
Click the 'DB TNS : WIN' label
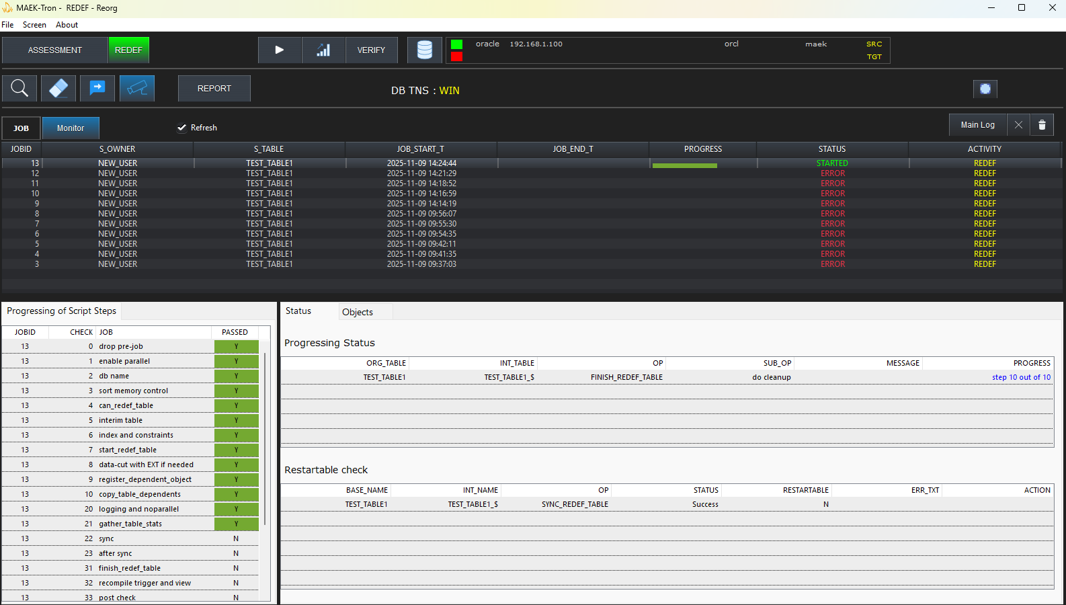click(x=425, y=91)
